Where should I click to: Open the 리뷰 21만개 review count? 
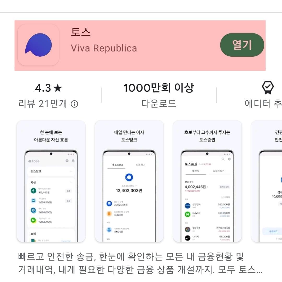(x=43, y=104)
